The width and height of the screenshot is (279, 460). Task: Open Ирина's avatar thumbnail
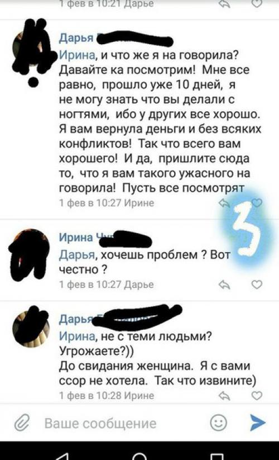pyautogui.click(x=29, y=255)
